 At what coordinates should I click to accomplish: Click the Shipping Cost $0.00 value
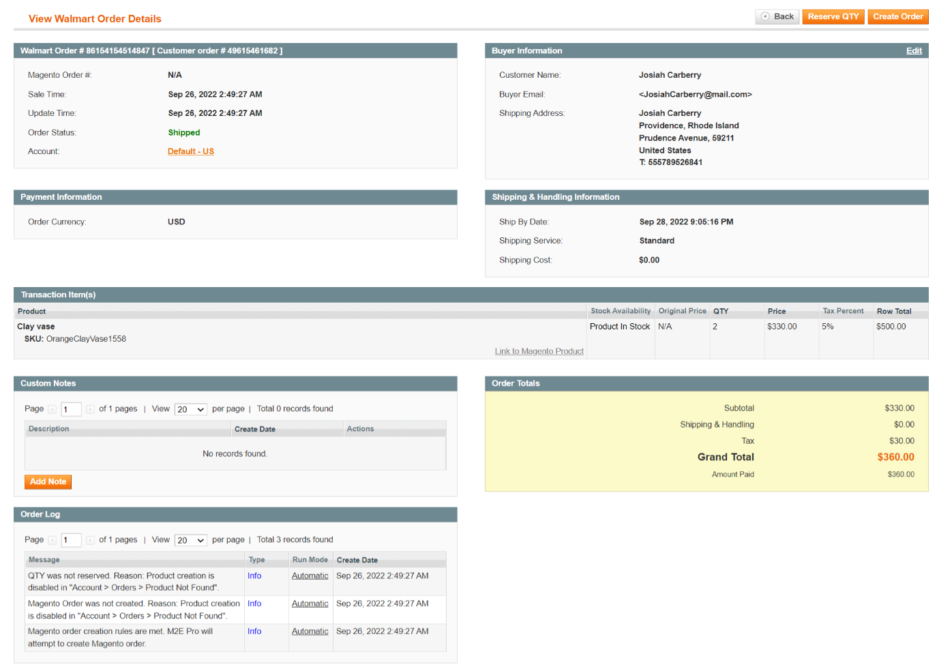pyautogui.click(x=649, y=260)
